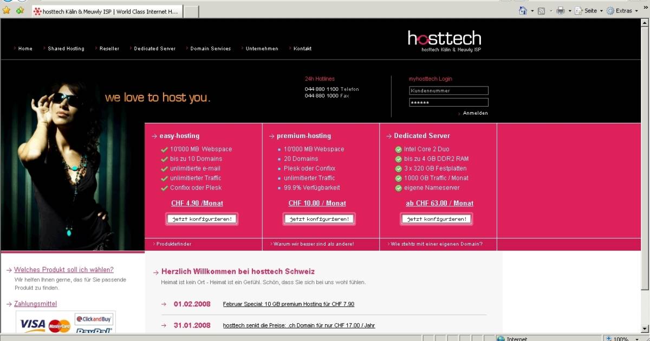Open the RSS feeds icon in the toolbar
This screenshot has width=650, height=341.
[x=541, y=10]
